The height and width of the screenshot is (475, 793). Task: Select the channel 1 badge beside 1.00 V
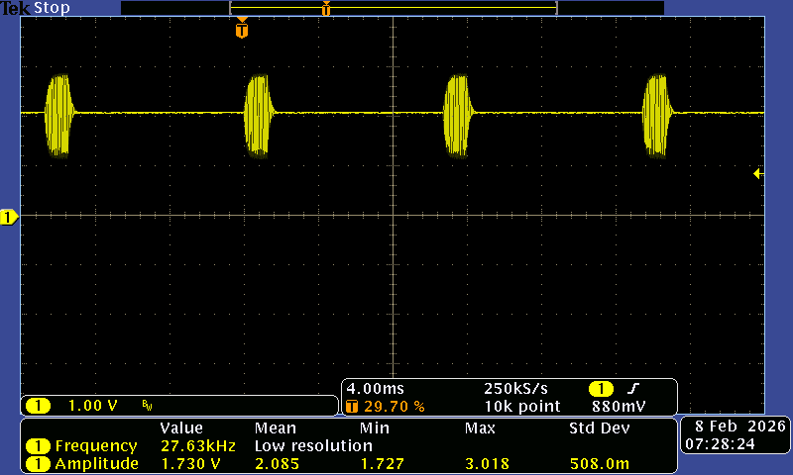[x=38, y=406]
